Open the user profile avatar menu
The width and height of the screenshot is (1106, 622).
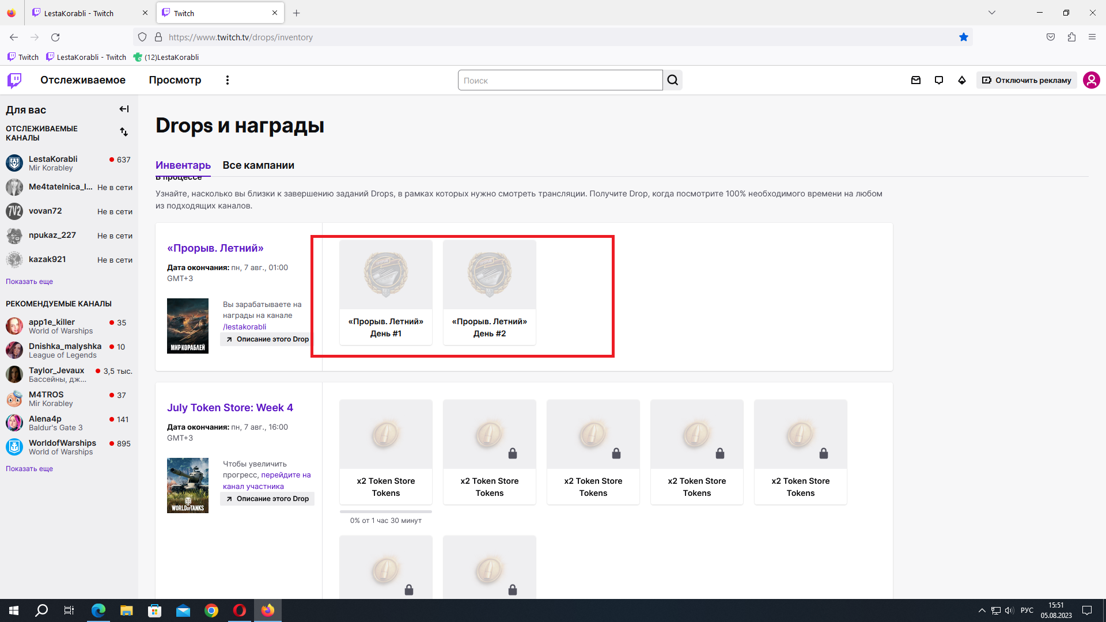coord(1092,80)
